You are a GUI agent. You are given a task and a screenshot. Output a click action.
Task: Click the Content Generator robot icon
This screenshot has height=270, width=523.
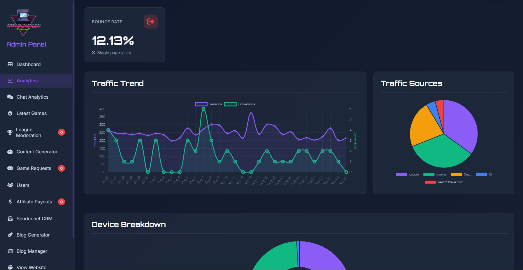point(10,152)
